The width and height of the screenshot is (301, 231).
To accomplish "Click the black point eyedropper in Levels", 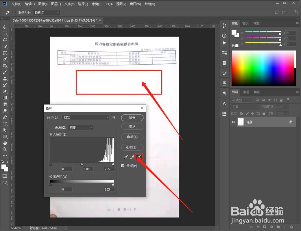I will pos(126,157).
